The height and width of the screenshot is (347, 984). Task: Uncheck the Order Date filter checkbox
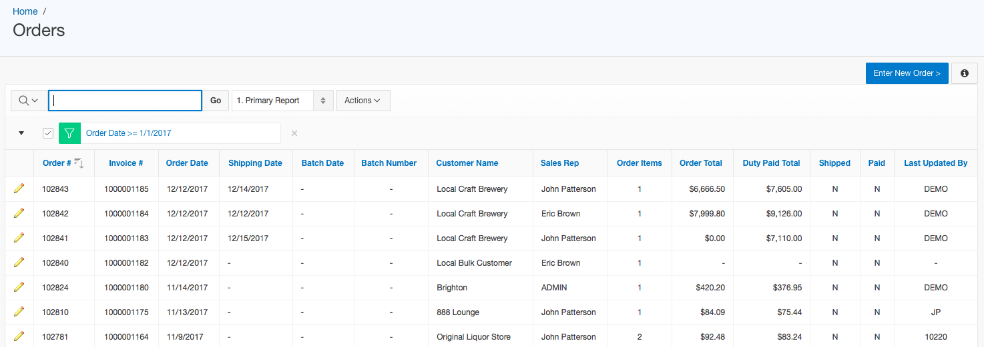pos(48,133)
